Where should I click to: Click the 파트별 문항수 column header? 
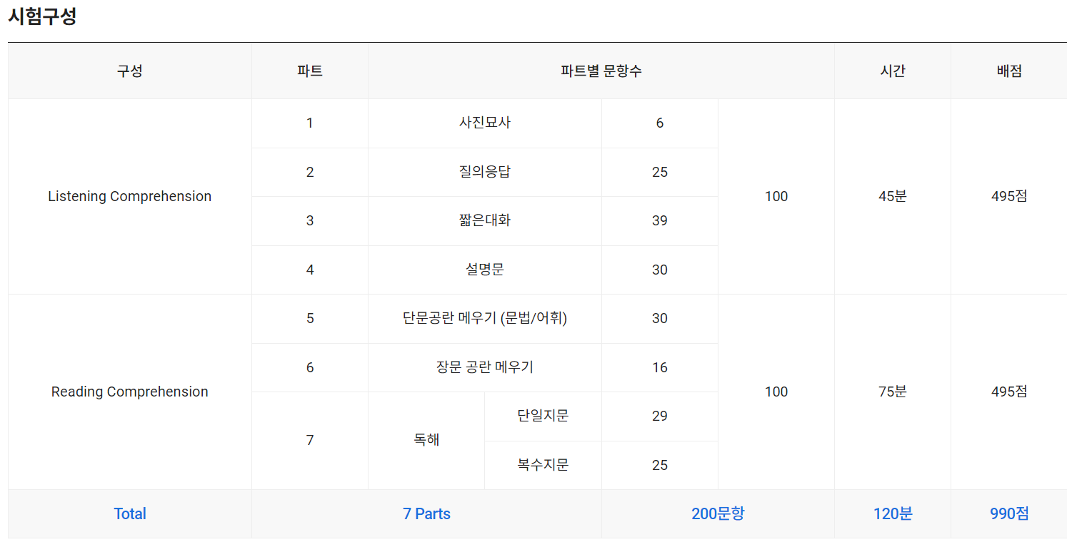point(601,71)
